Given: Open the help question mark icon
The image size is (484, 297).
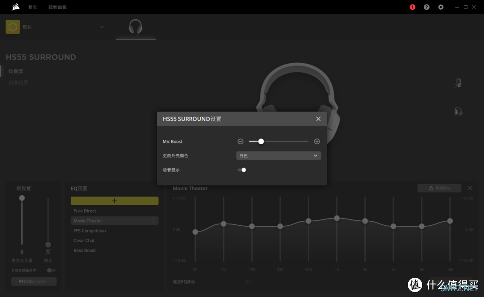Looking at the screenshot, I should click(x=427, y=7).
